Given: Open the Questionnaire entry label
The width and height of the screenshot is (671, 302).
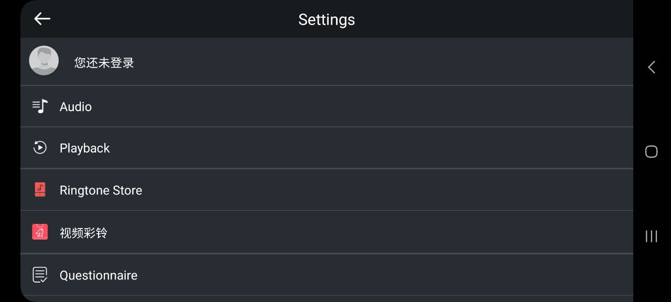Looking at the screenshot, I should 99,275.
